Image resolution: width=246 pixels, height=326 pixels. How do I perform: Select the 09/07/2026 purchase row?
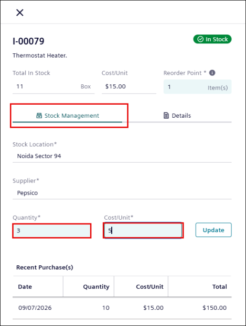pos(122,308)
